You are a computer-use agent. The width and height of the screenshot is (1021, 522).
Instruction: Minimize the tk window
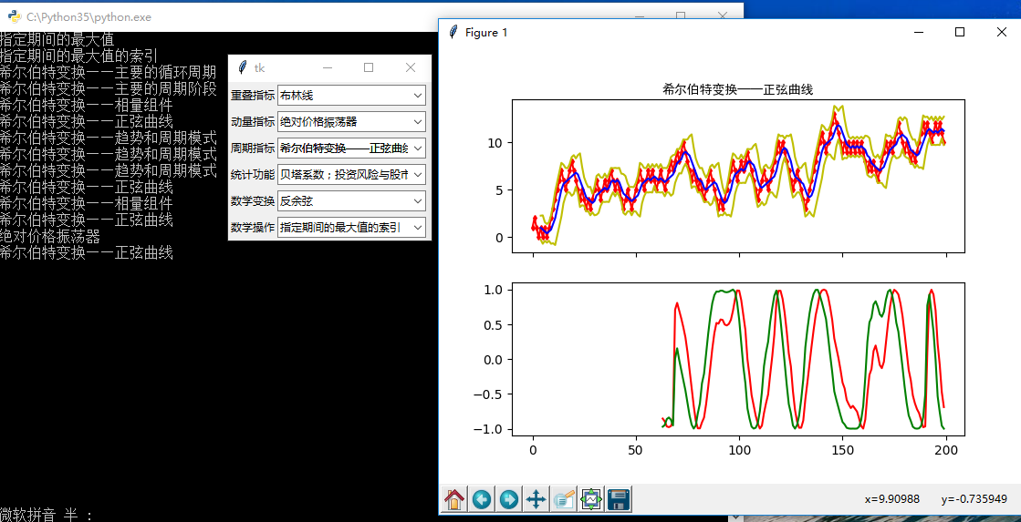[328, 67]
